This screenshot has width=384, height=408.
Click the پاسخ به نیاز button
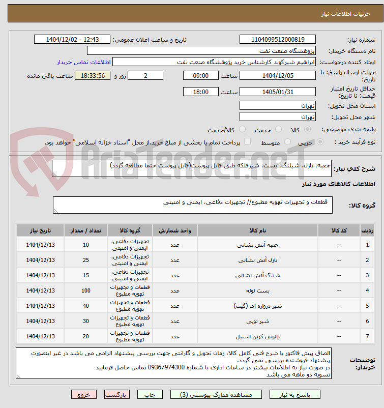(295, 394)
